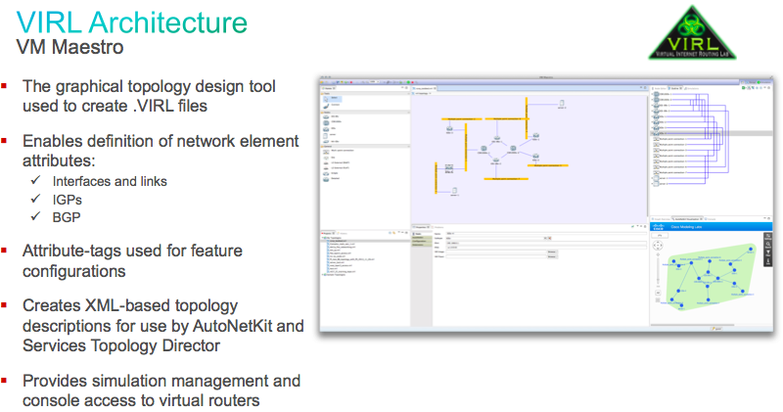Expand the My Topologies folder
Screen dimensions: 783x412
(x=323, y=238)
